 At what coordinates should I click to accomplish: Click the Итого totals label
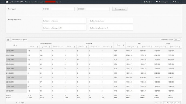[9, 95]
